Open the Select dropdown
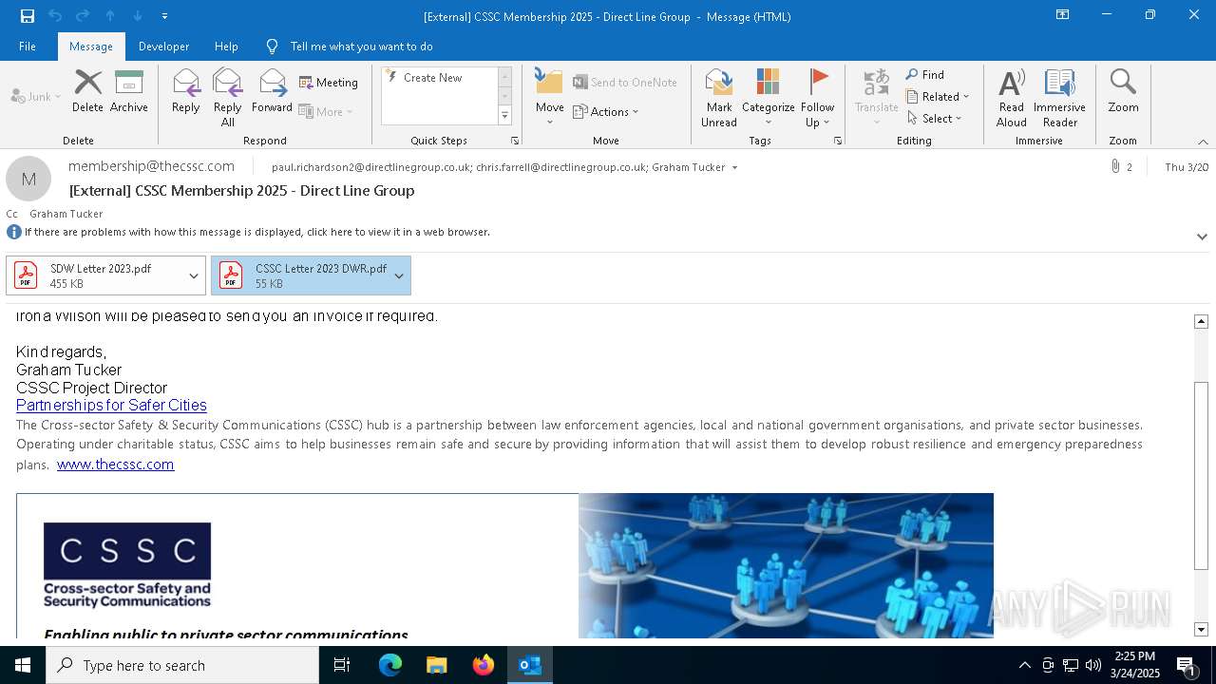The image size is (1216, 684). tap(934, 119)
